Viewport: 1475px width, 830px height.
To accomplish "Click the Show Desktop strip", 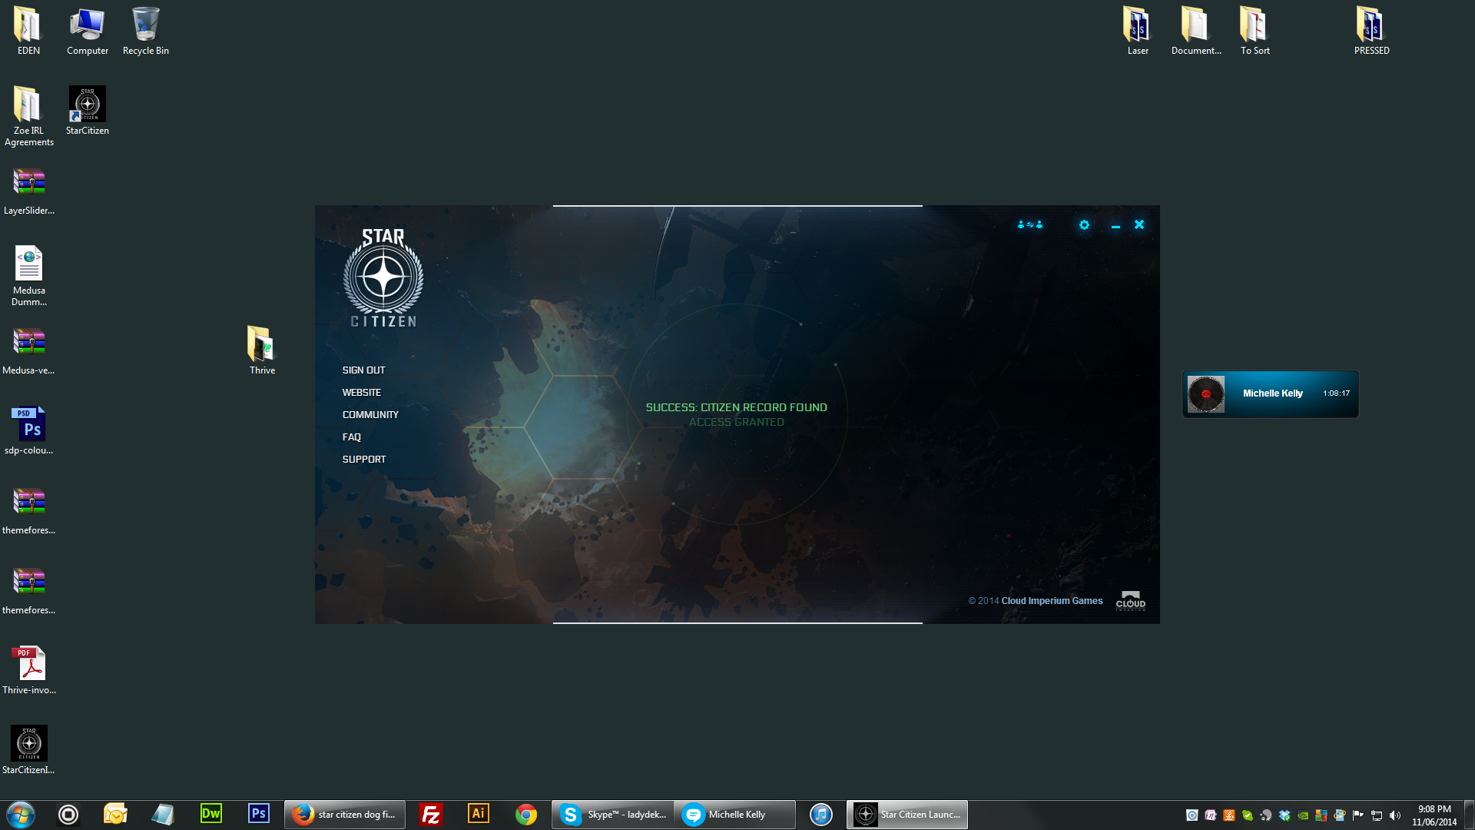I will 1469,815.
